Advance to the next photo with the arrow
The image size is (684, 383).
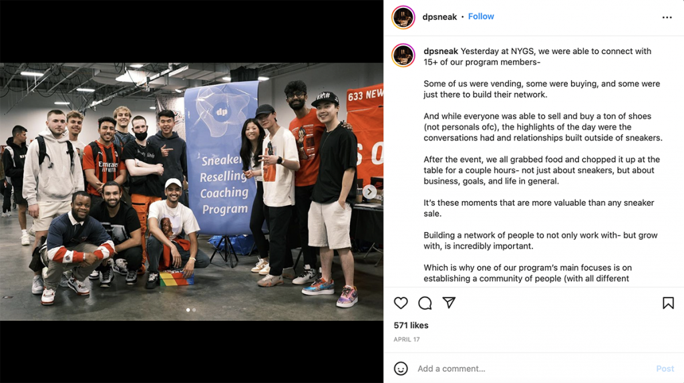click(x=369, y=192)
